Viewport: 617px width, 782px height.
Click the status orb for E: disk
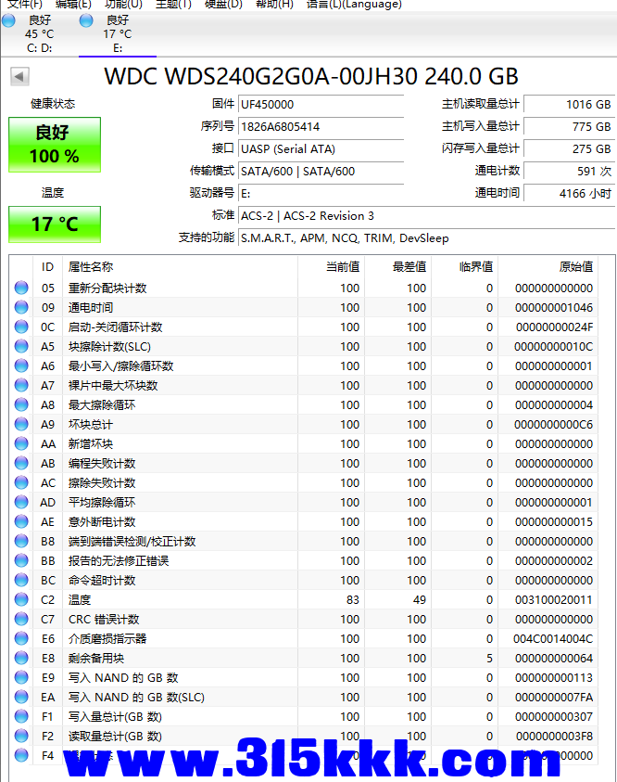coord(86,21)
